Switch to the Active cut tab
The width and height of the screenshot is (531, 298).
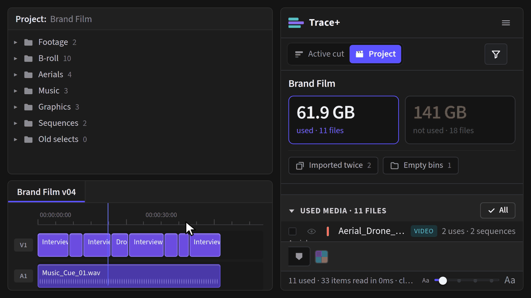[319, 54]
